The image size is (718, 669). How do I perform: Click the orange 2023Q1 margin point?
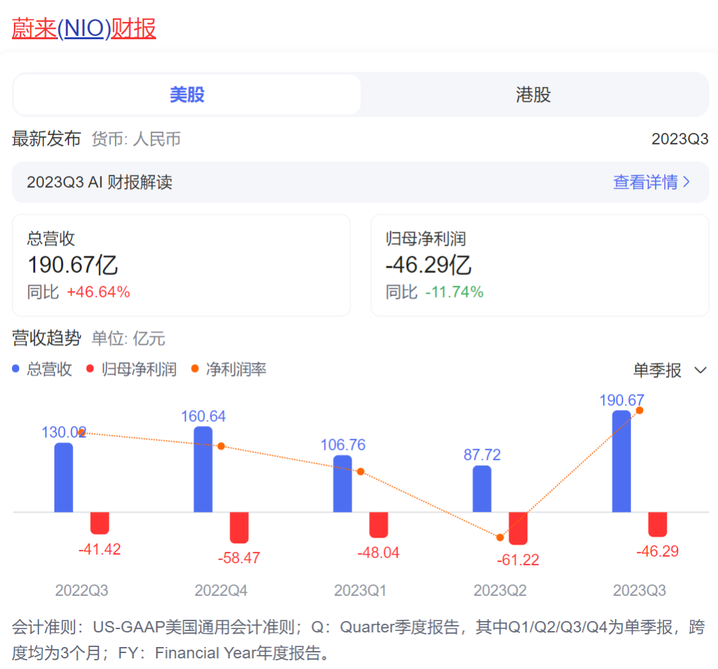point(361,472)
